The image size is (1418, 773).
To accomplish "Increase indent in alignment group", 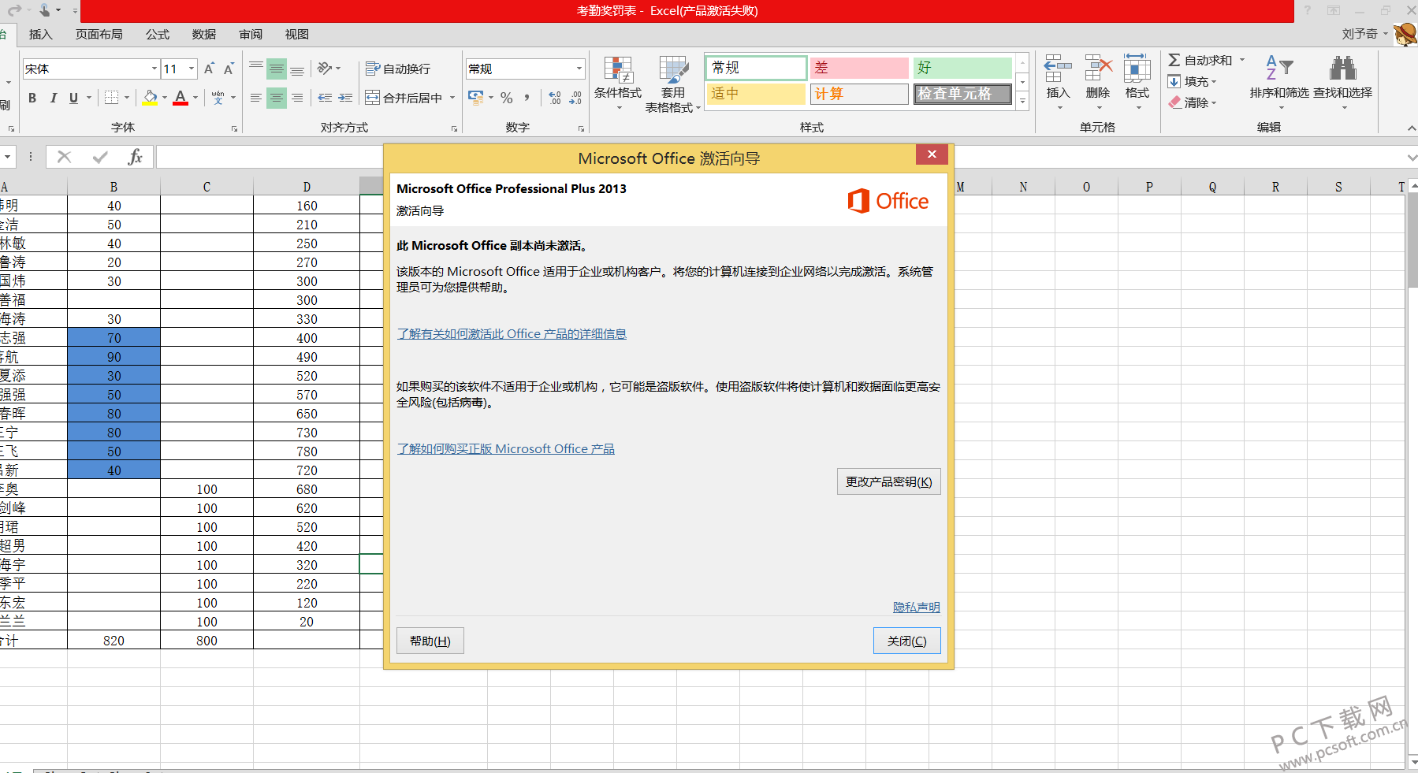I will (345, 98).
